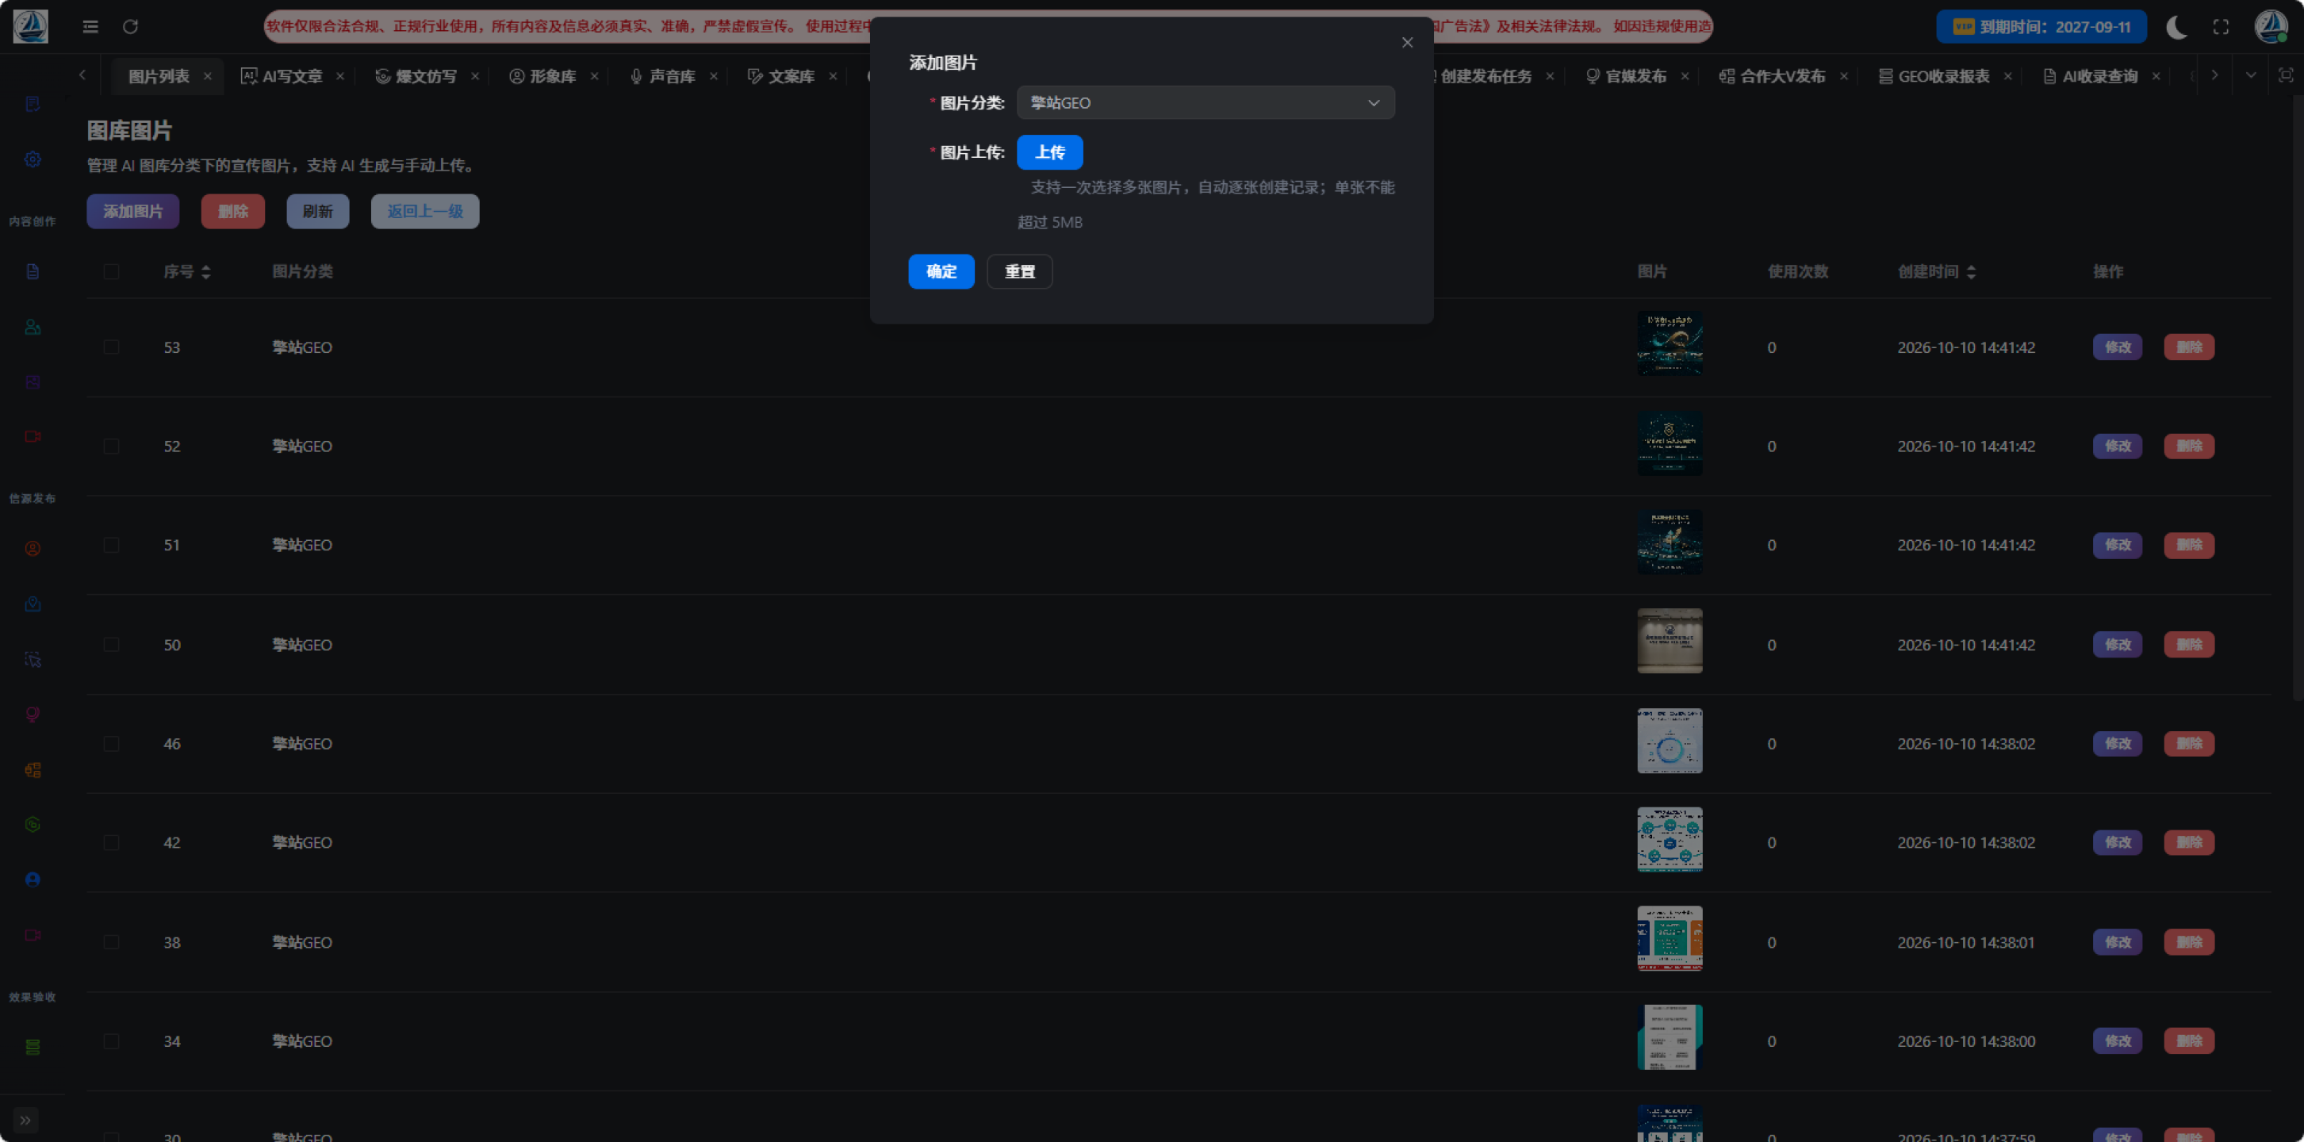2304x1142 pixels.
Task: Click the orange sidebar icon
Action: coord(33,769)
